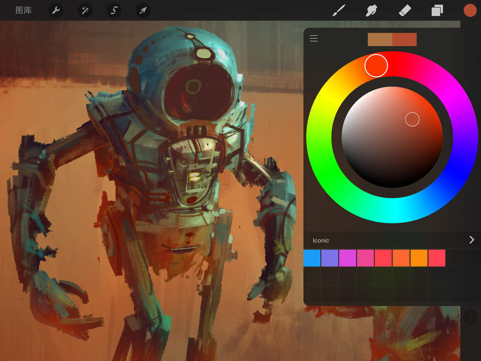
Task: Select the Transform arrow tool
Action: point(143,10)
